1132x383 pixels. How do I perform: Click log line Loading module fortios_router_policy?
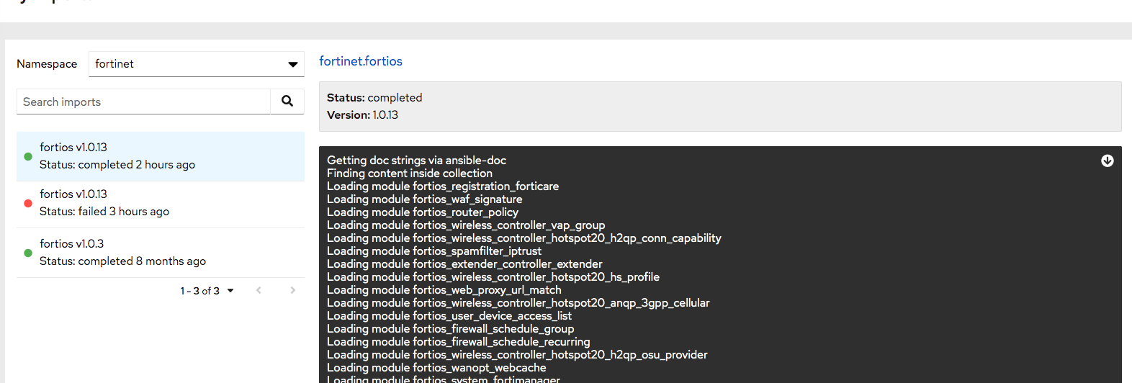click(423, 212)
